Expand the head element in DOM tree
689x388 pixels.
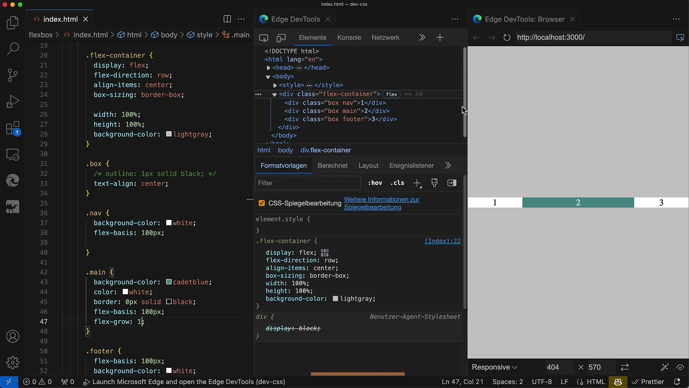(268, 68)
